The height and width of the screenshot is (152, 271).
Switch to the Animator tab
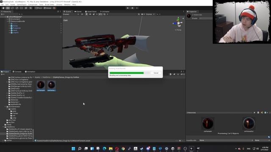click(105, 11)
